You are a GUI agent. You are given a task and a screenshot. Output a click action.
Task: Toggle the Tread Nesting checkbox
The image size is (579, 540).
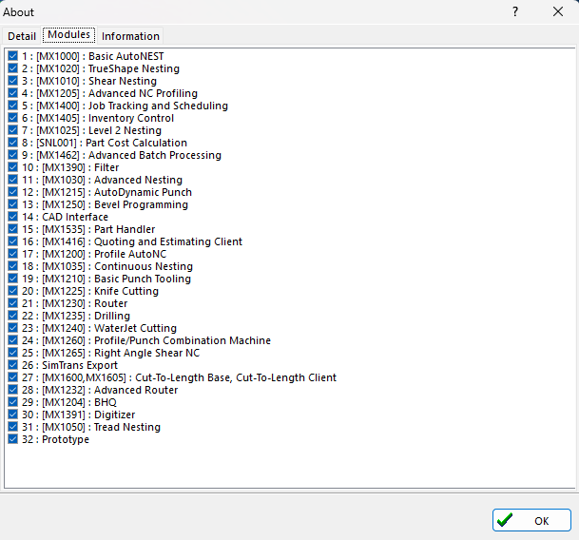(x=12, y=427)
